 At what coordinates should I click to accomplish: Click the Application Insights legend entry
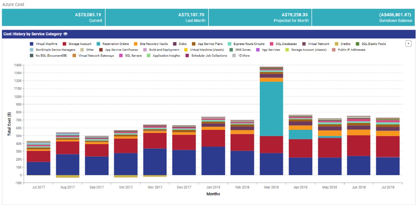click(163, 56)
